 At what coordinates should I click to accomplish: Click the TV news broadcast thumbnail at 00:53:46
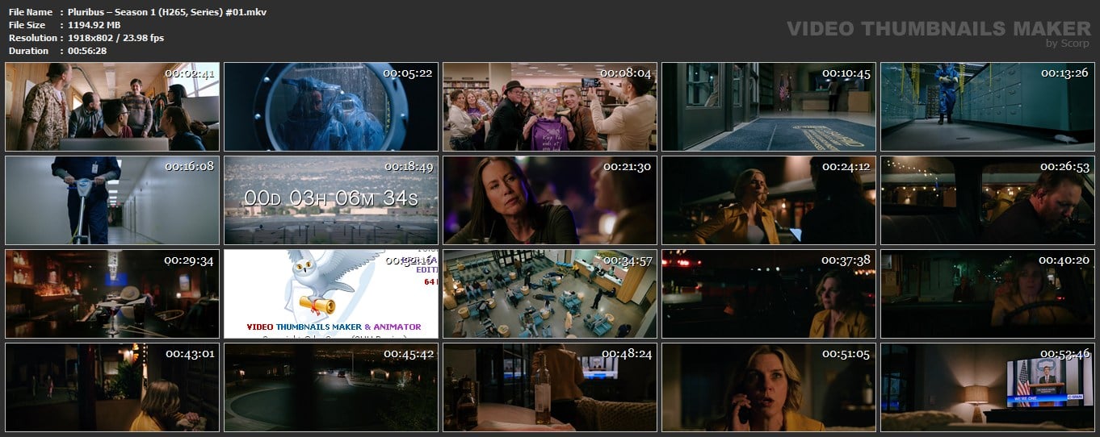click(988, 388)
